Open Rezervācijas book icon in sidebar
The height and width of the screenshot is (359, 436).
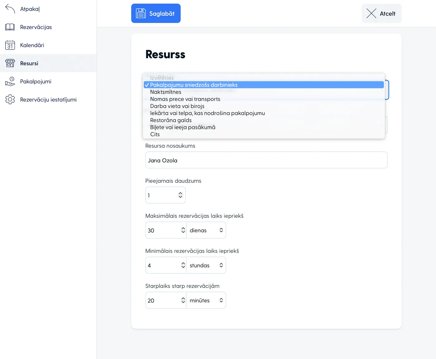tap(10, 27)
